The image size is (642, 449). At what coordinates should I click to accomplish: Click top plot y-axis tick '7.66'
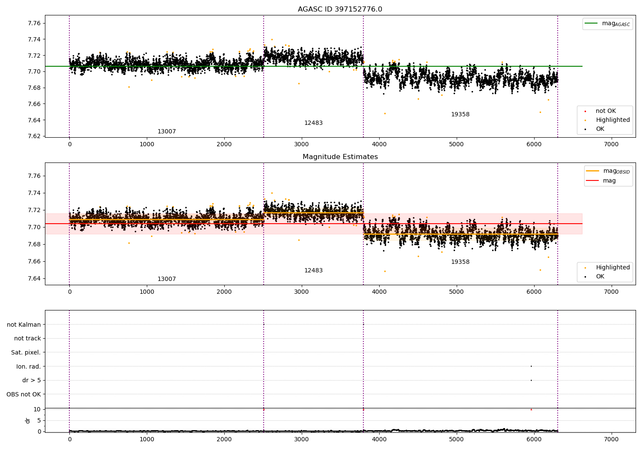click(x=34, y=104)
